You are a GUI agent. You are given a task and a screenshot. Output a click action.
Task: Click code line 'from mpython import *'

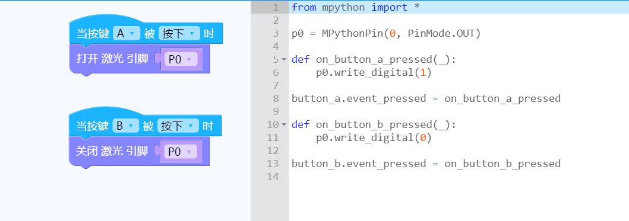click(x=355, y=7)
